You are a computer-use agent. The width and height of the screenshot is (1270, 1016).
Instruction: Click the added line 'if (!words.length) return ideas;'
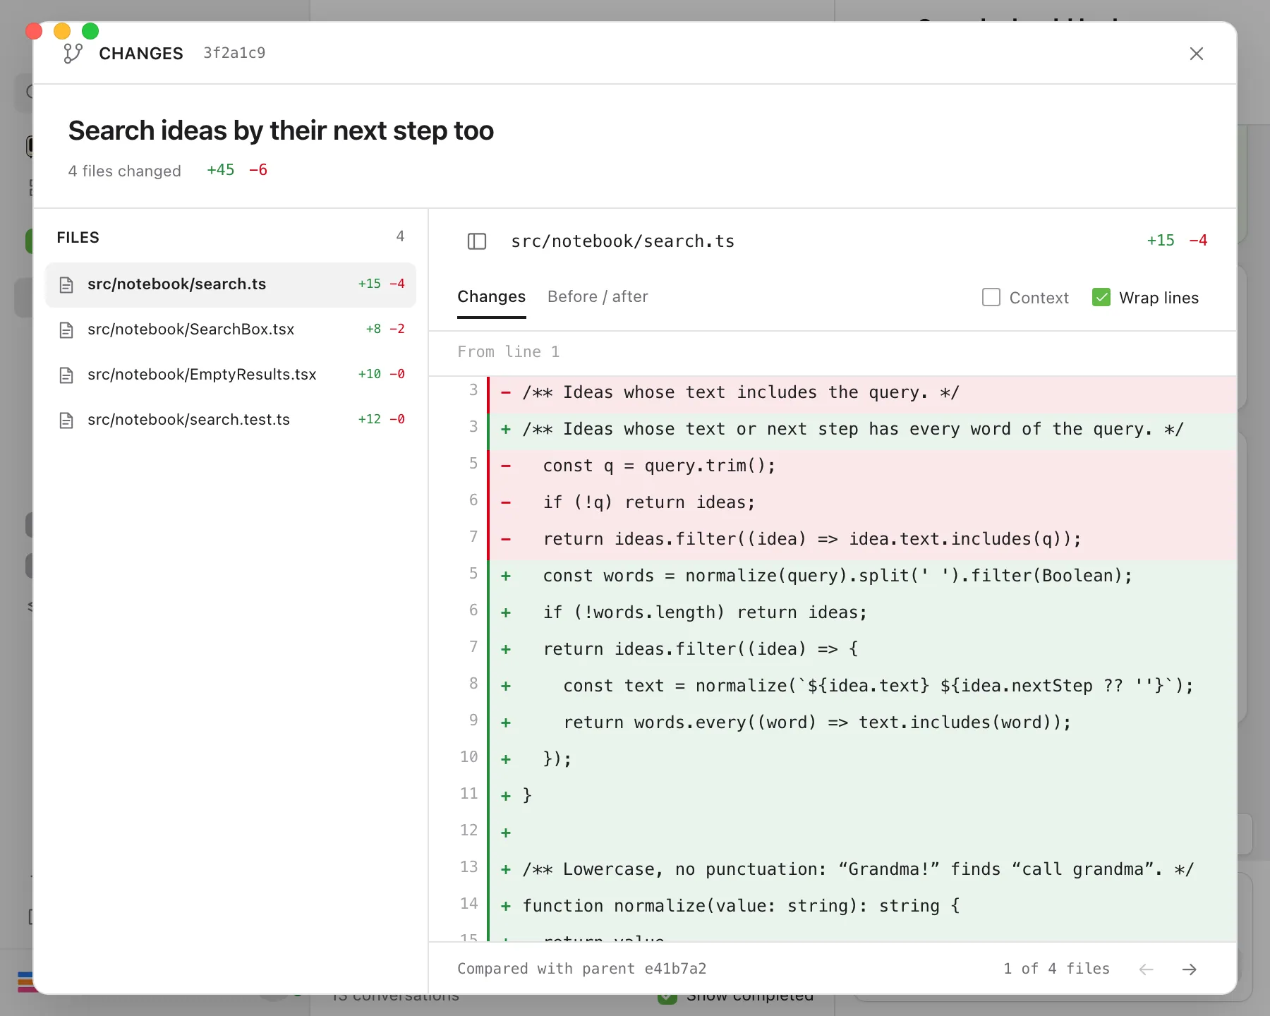pos(833,612)
